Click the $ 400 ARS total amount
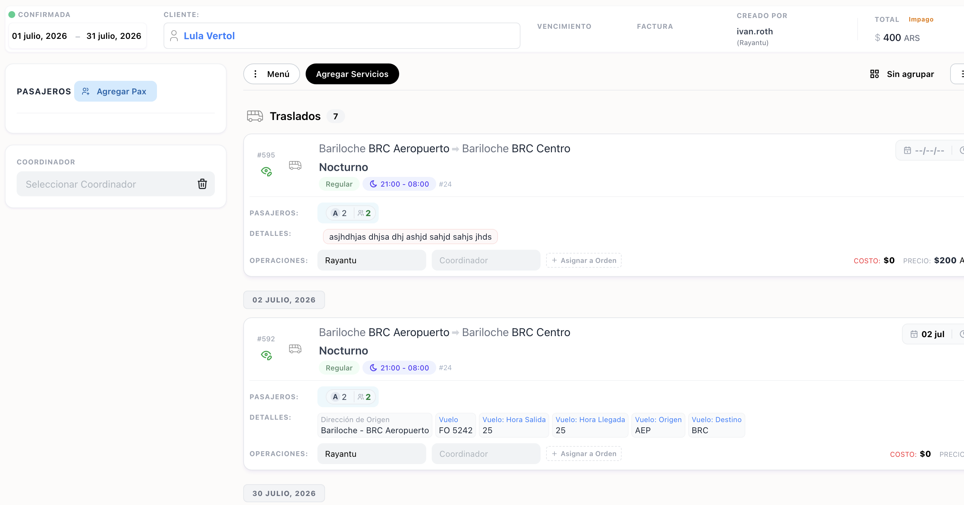This screenshot has width=964, height=505. click(x=897, y=38)
